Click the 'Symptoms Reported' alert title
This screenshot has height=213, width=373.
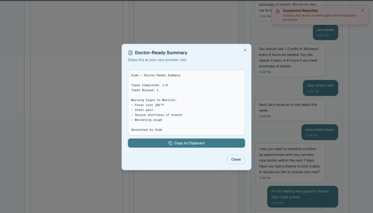pos(300,11)
